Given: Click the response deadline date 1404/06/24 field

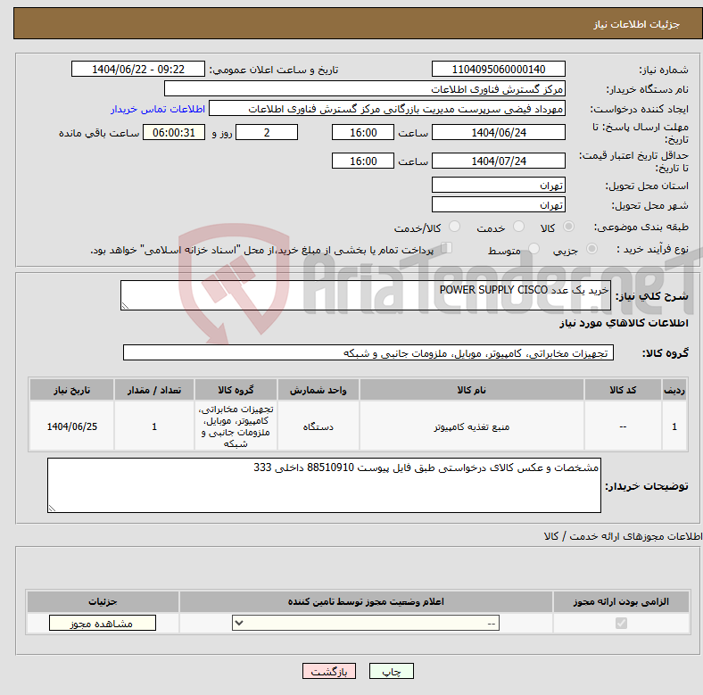Looking at the screenshot, I should [x=499, y=132].
